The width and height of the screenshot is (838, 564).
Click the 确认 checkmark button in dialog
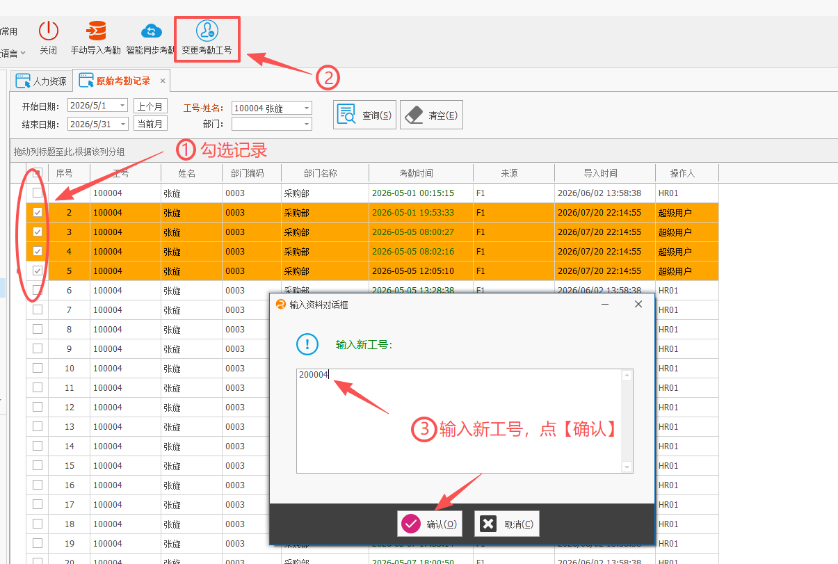click(430, 524)
